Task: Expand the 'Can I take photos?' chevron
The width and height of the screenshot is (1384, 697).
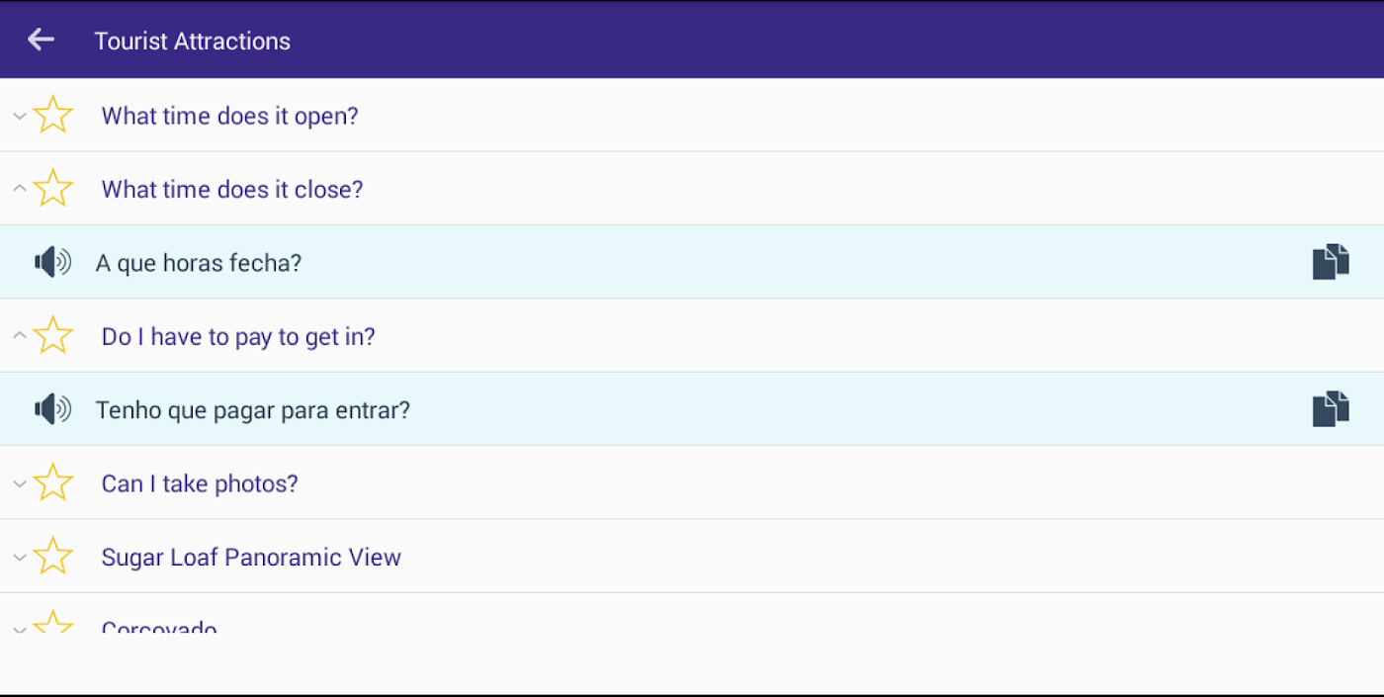Action: 19,483
